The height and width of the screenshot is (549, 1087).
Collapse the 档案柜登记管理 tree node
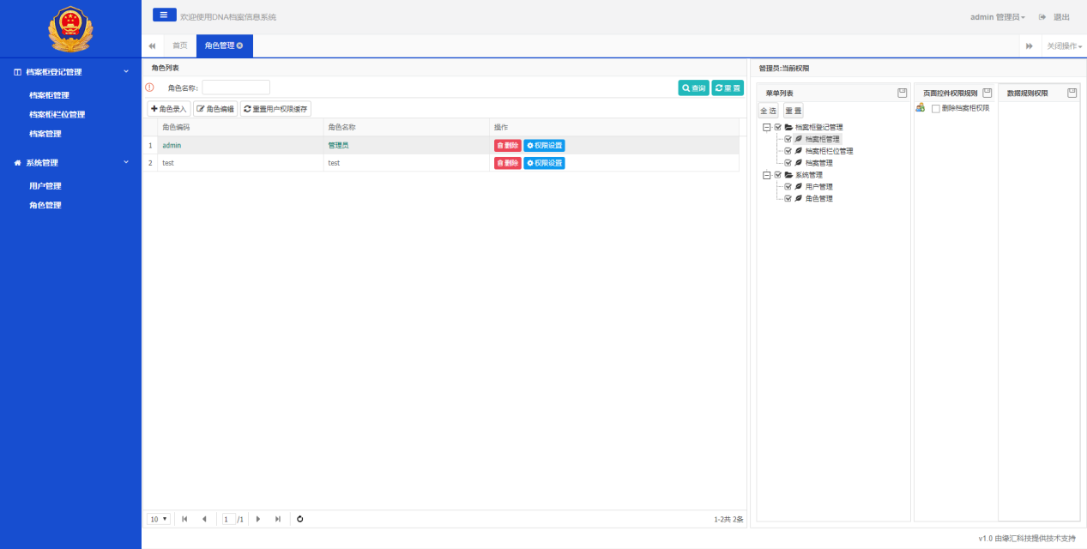[767, 127]
